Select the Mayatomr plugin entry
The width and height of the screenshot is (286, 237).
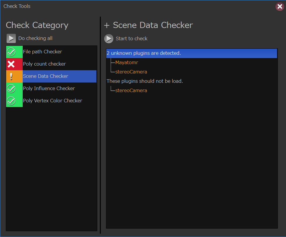pos(127,62)
